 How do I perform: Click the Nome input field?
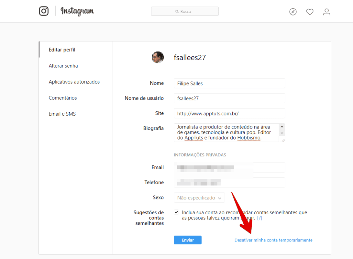pyautogui.click(x=229, y=83)
